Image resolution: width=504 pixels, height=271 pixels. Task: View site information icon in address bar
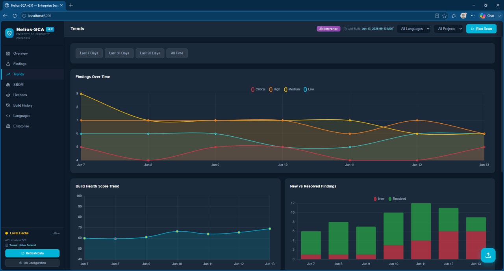[x=24, y=16]
